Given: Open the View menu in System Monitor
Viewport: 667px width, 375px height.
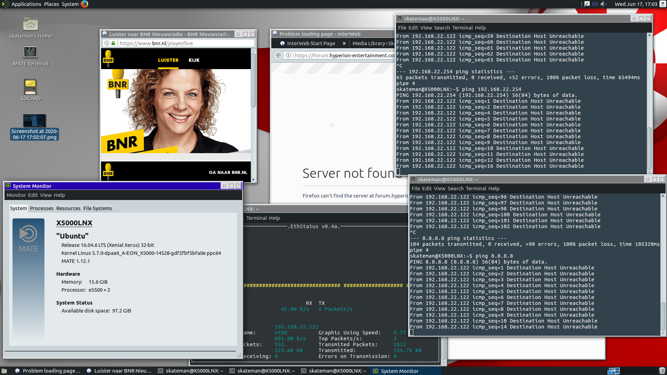Looking at the screenshot, I should [46, 195].
